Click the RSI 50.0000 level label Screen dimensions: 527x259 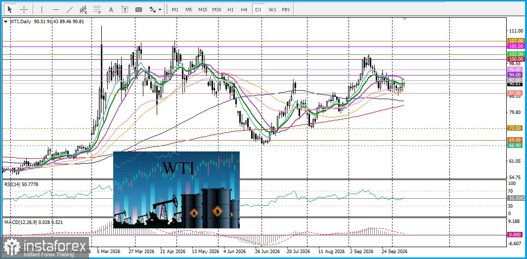(517, 198)
